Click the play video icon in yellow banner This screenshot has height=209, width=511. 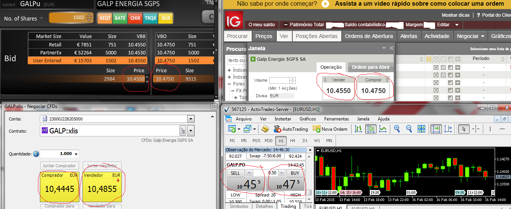(x=325, y=4)
